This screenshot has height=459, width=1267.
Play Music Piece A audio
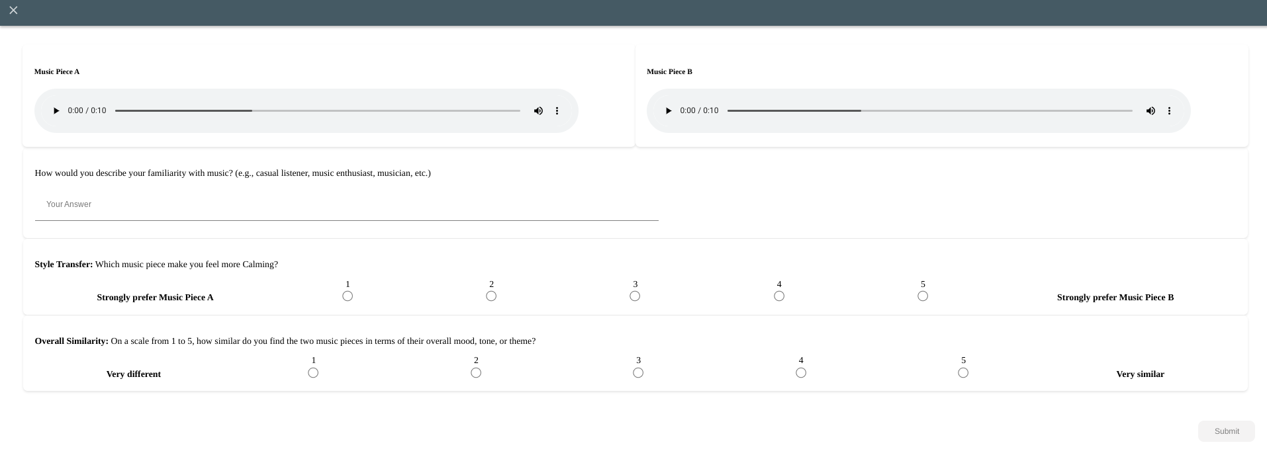tap(56, 111)
